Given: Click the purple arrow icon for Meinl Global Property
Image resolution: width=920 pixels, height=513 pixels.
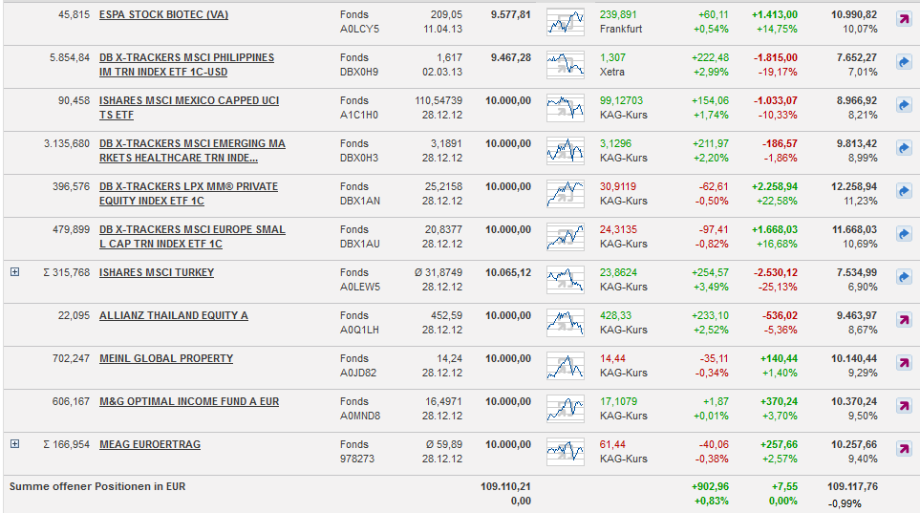Looking at the screenshot, I should coord(904,363).
